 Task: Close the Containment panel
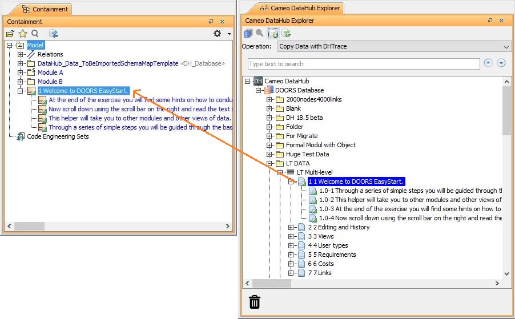222,22
